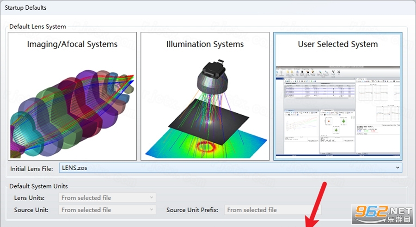This screenshot has width=416, height=227.
Task: Open the Lens Units dropdown
Action: [x=107, y=198]
